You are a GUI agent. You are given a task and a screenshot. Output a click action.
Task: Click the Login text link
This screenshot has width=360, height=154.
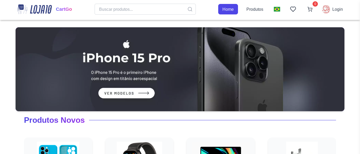click(x=338, y=9)
